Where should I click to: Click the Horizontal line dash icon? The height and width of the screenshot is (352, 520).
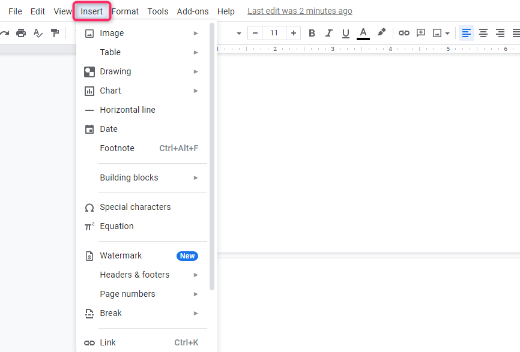coord(89,110)
